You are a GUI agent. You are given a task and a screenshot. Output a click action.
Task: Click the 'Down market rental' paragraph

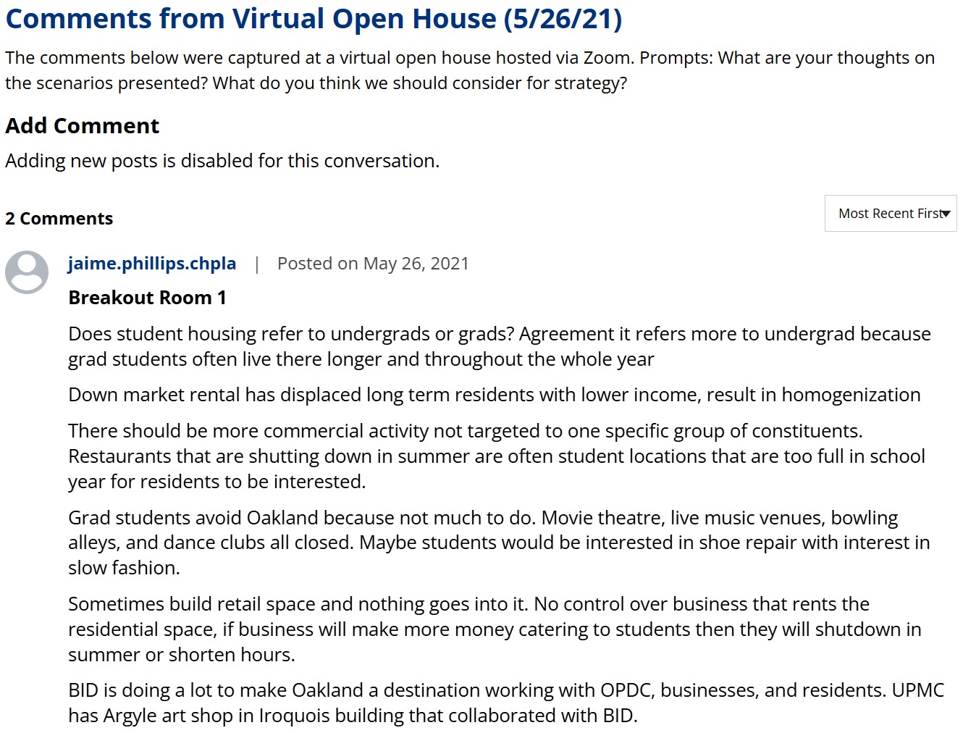(x=494, y=395)
